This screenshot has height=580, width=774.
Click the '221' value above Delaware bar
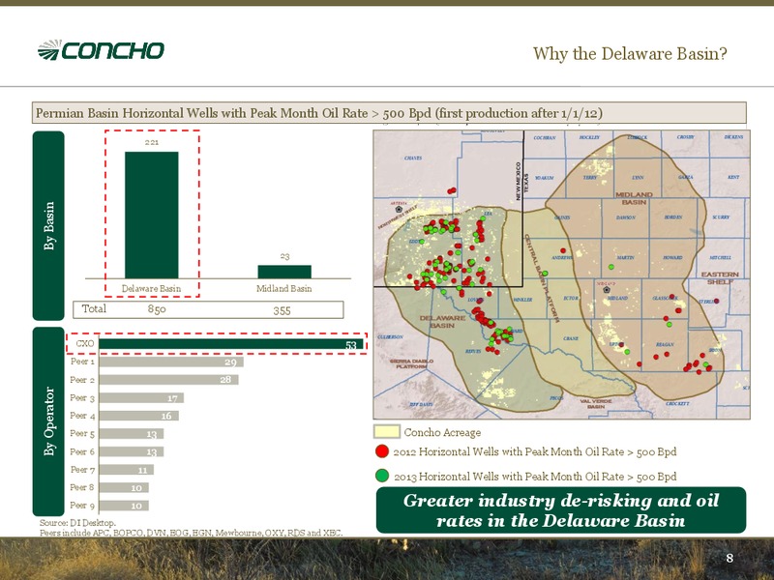pyautogui.click(x=152, y=142)
